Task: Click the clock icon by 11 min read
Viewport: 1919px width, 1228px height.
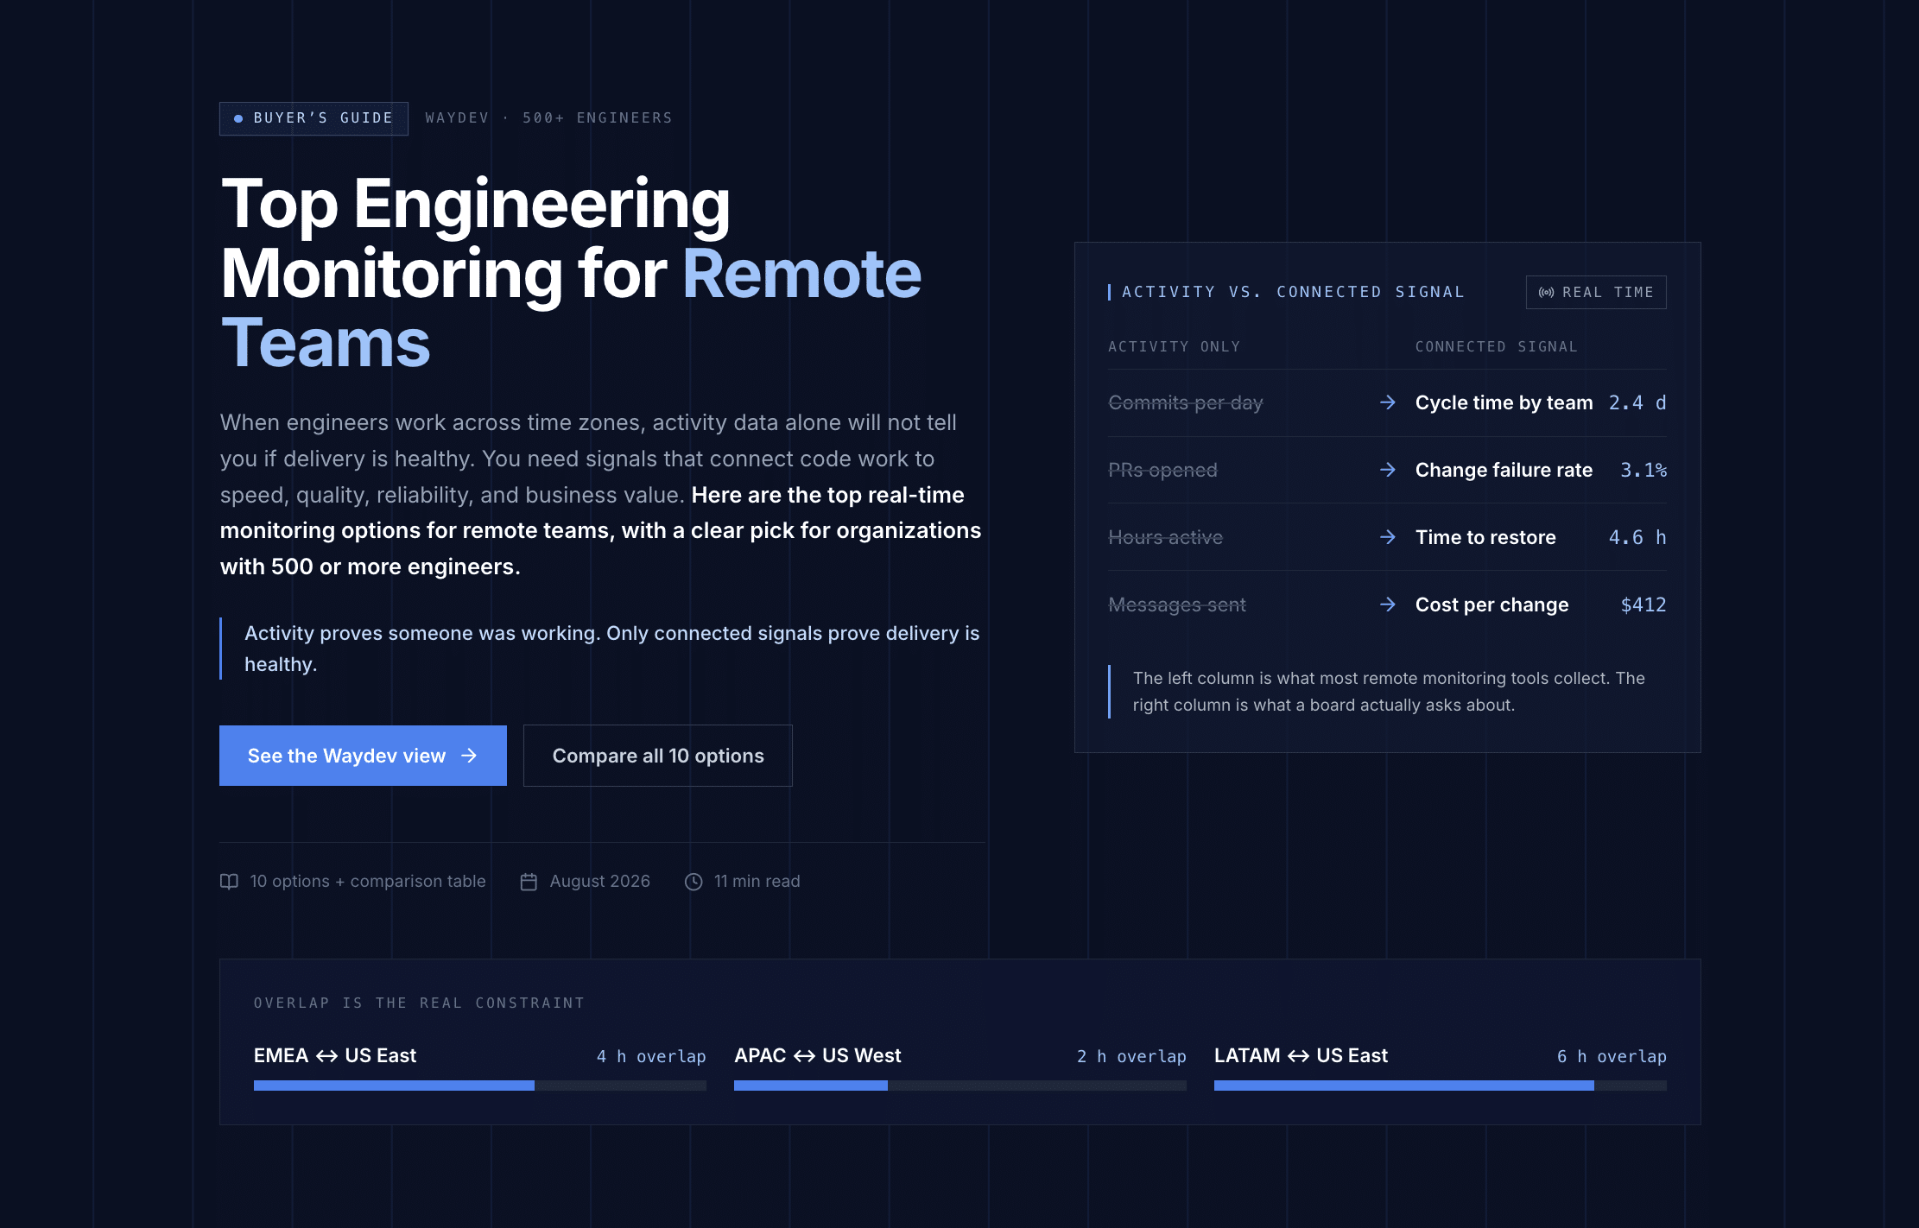Action: (x=693, y=882)
